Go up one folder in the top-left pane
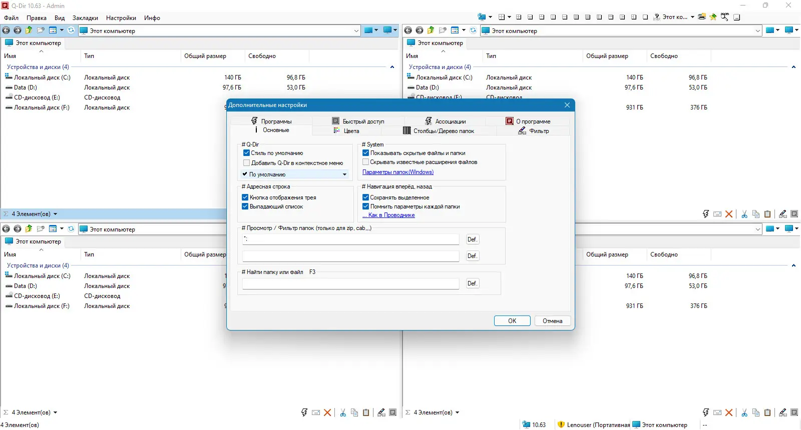This screenshot has width=801, height=430. pos(29,30)
